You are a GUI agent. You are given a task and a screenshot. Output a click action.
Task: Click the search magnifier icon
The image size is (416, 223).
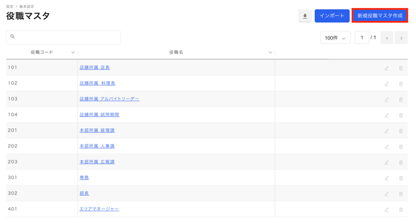click(12, 37)
